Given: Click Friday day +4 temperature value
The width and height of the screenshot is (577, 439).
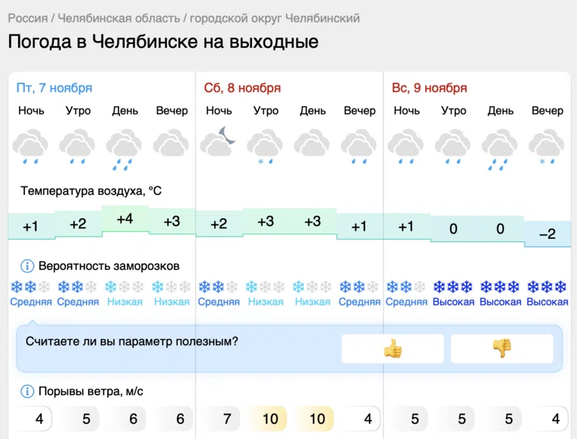Looking at the screenshot, I should coord(125,219).
